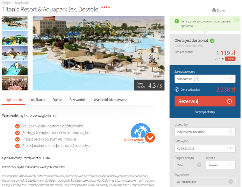Image resolution: width=242 pixels, height=187 pixels.
Task: Open the Data wylotu date dropdown
Action: tap(205, 148)
